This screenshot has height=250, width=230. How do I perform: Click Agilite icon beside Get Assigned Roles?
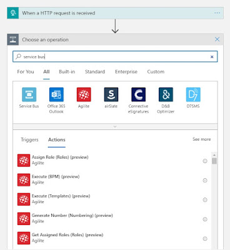click(x=24, y=238)
